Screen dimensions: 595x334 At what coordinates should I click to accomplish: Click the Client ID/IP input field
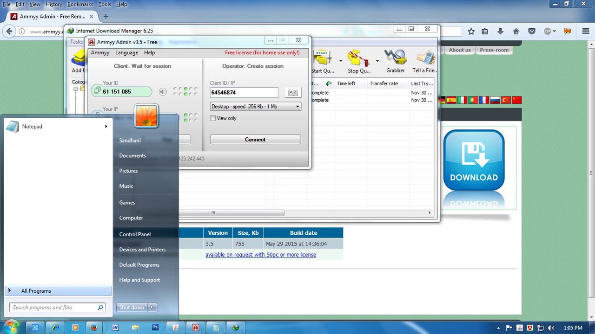click(244, 93)
